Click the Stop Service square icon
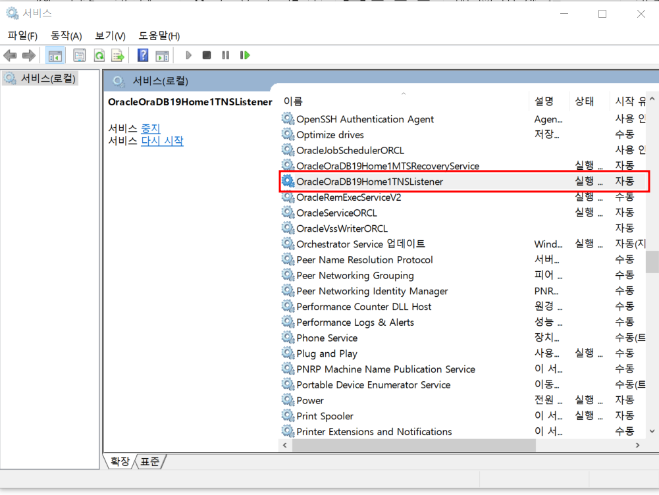 pos(206,55)
